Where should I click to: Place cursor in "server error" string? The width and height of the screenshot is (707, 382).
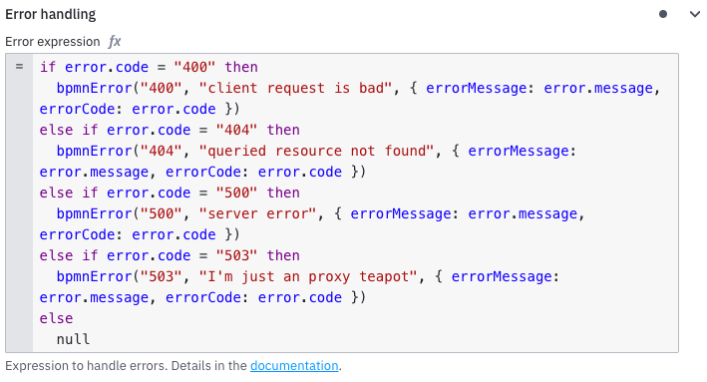coord(257,213)
